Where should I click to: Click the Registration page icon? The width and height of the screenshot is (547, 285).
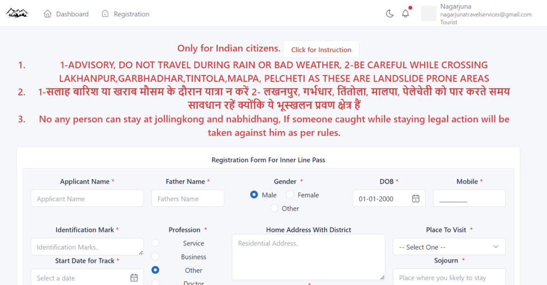(105, 14)
